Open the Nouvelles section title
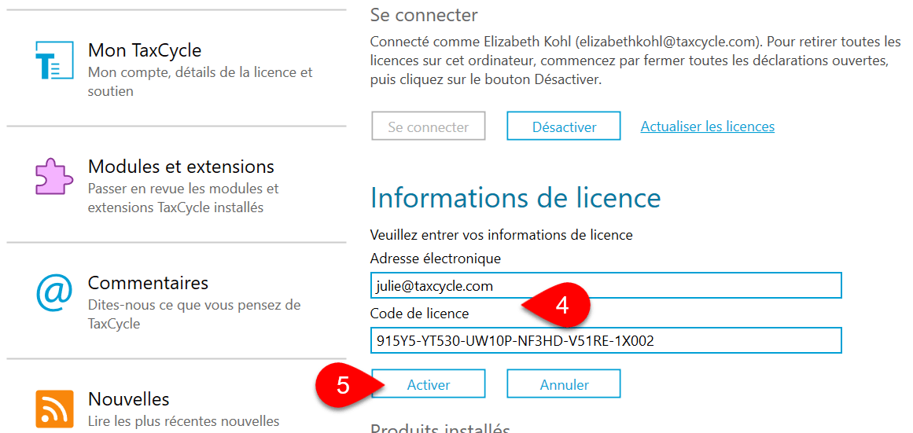The image size is (913, 433). point(129,399)
